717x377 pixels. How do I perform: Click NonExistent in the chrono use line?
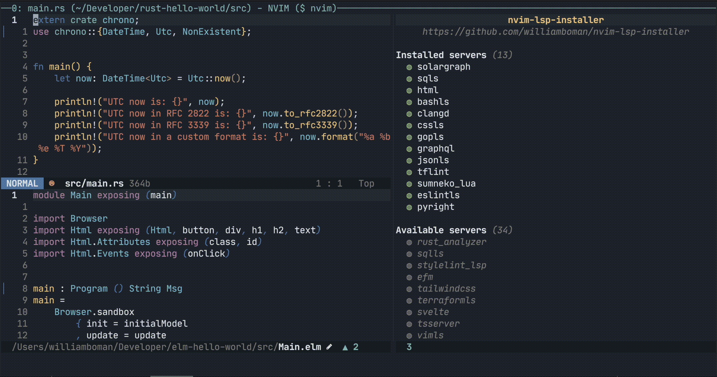pyautogui.click(x=211, y=32)
